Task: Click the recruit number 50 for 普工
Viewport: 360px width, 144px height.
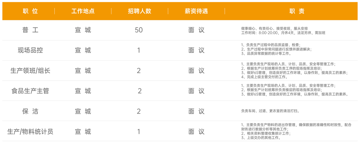Action: [x=139, y=30]
